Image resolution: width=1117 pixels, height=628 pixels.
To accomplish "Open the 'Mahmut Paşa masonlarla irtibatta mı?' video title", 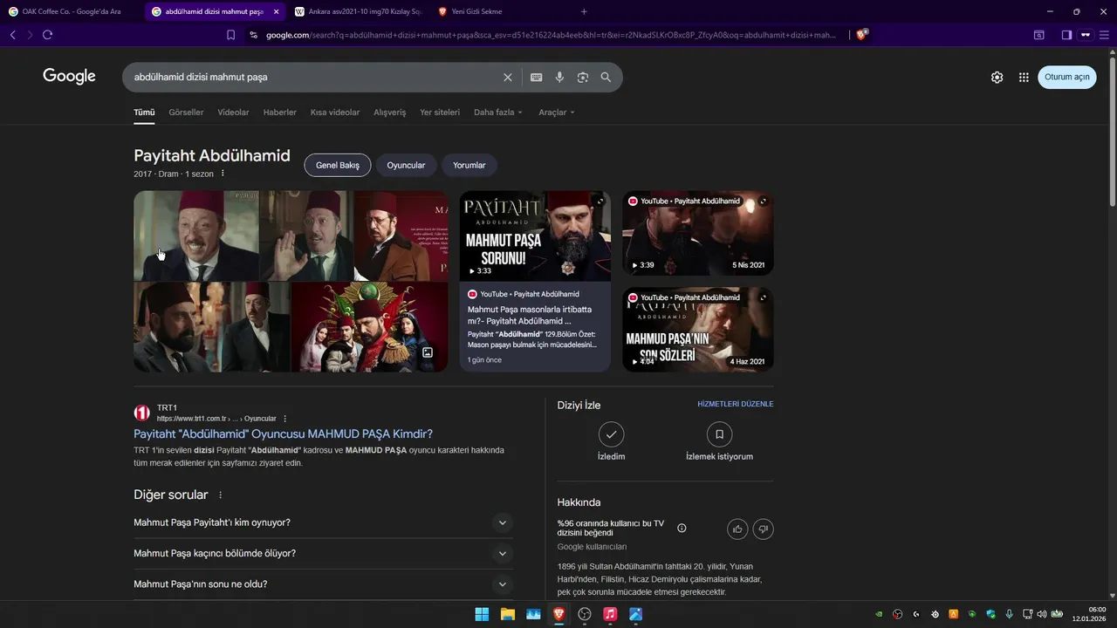I will pyautogui.click(x=530, y=316).
